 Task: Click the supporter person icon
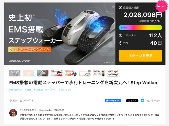tap(120, 35)
